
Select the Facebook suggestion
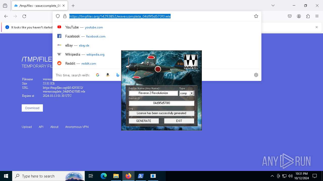(157, 36)
